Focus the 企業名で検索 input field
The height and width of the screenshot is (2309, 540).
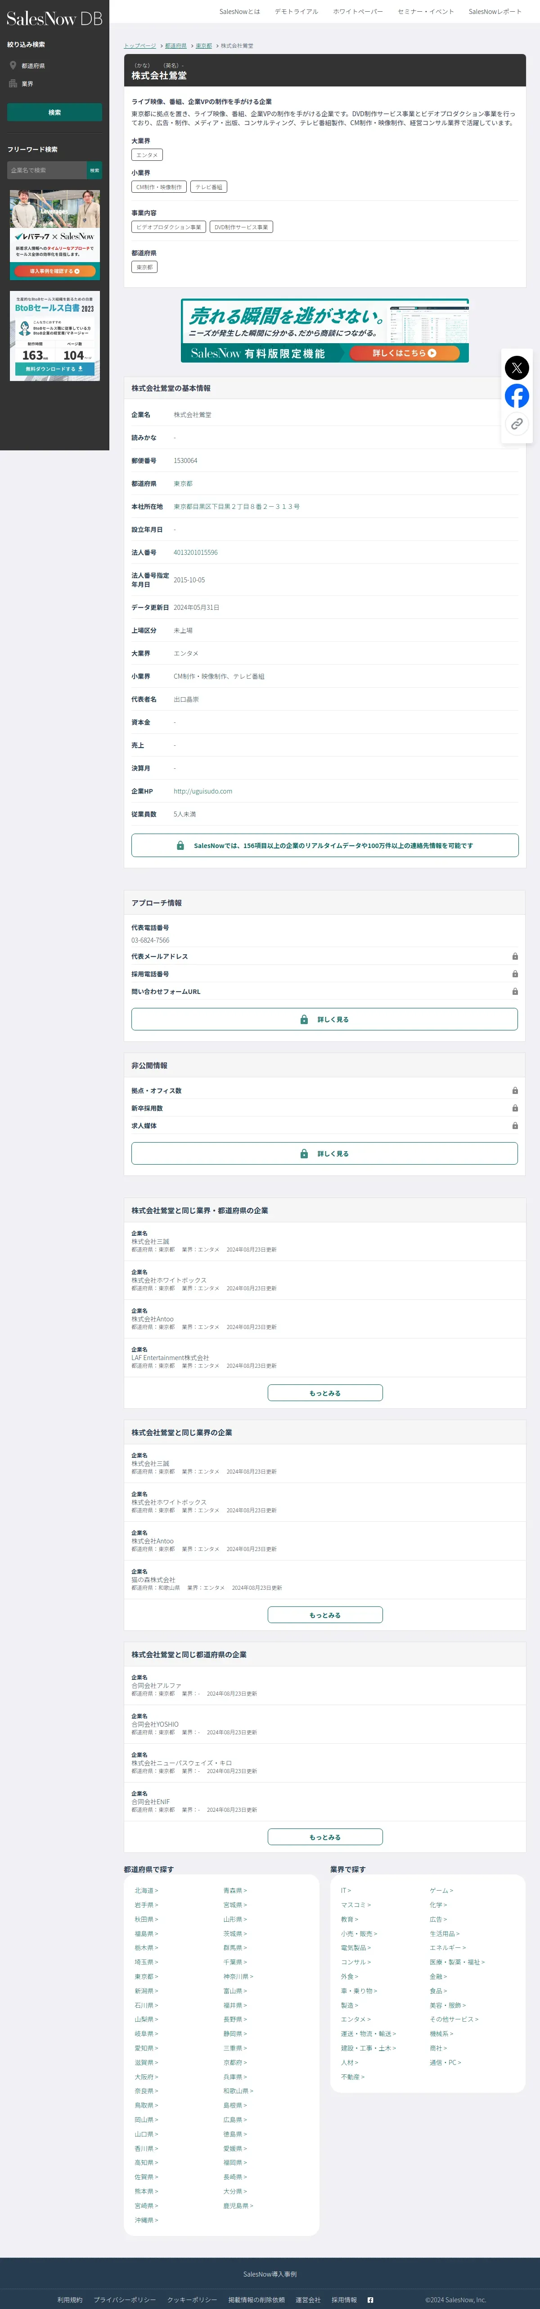click(46, 170)
